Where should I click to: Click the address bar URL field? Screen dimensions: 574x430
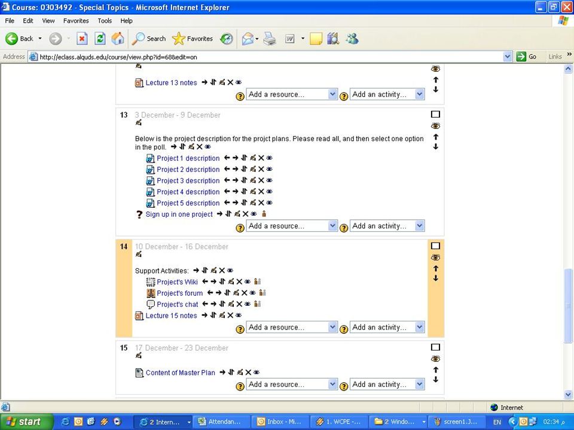271,57
